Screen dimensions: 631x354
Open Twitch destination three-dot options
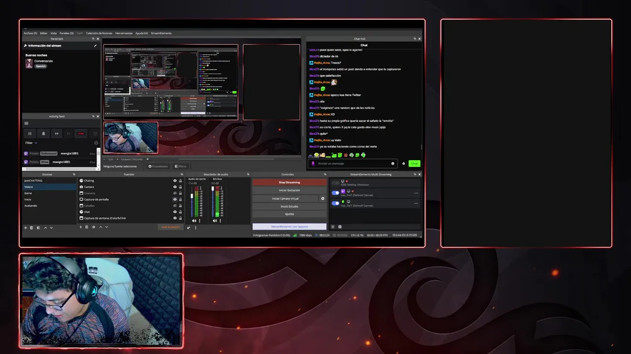pos(416,193)
